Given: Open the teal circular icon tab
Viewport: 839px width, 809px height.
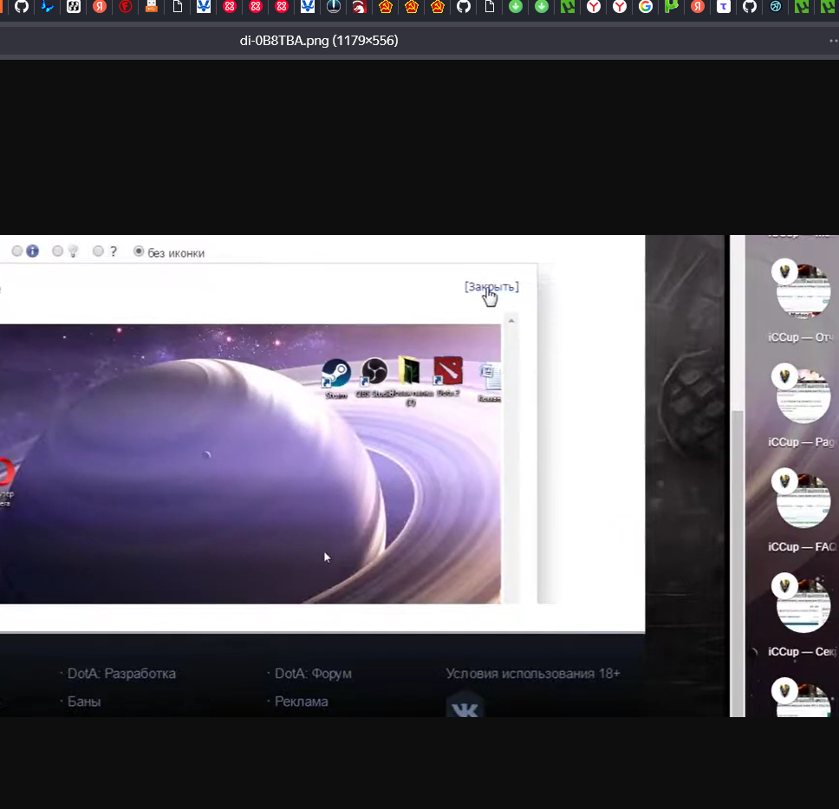Looking at the screenshot, I should click(x=776, y=6).
